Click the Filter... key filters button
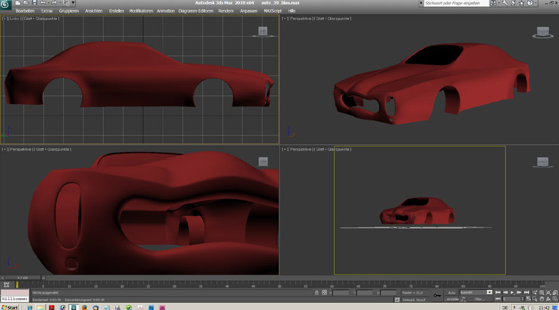559x310 pixels. pos(480,299)
